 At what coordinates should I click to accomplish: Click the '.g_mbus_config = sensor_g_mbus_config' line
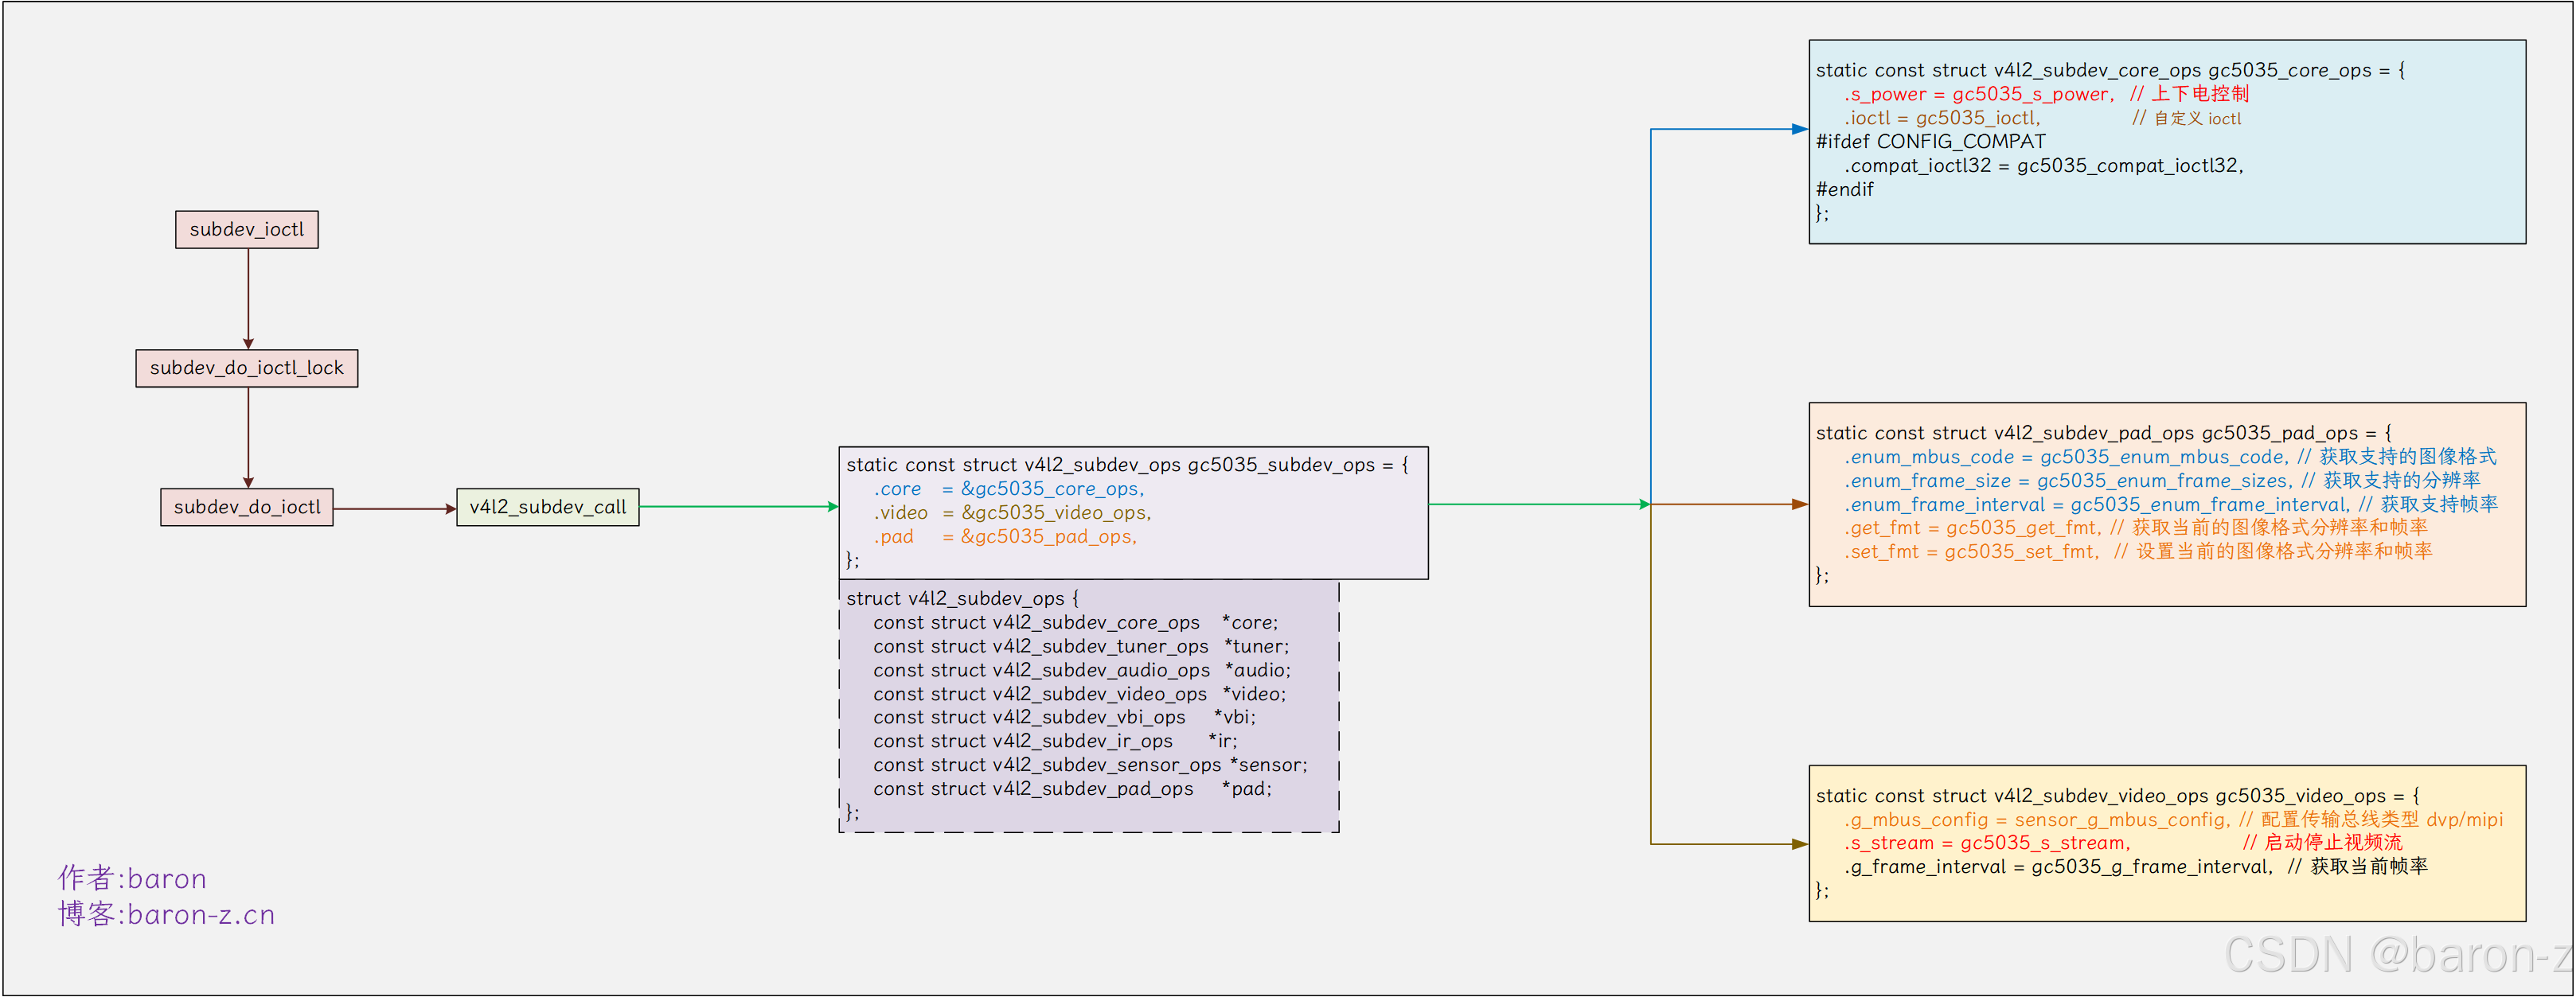pos(2174,820)
